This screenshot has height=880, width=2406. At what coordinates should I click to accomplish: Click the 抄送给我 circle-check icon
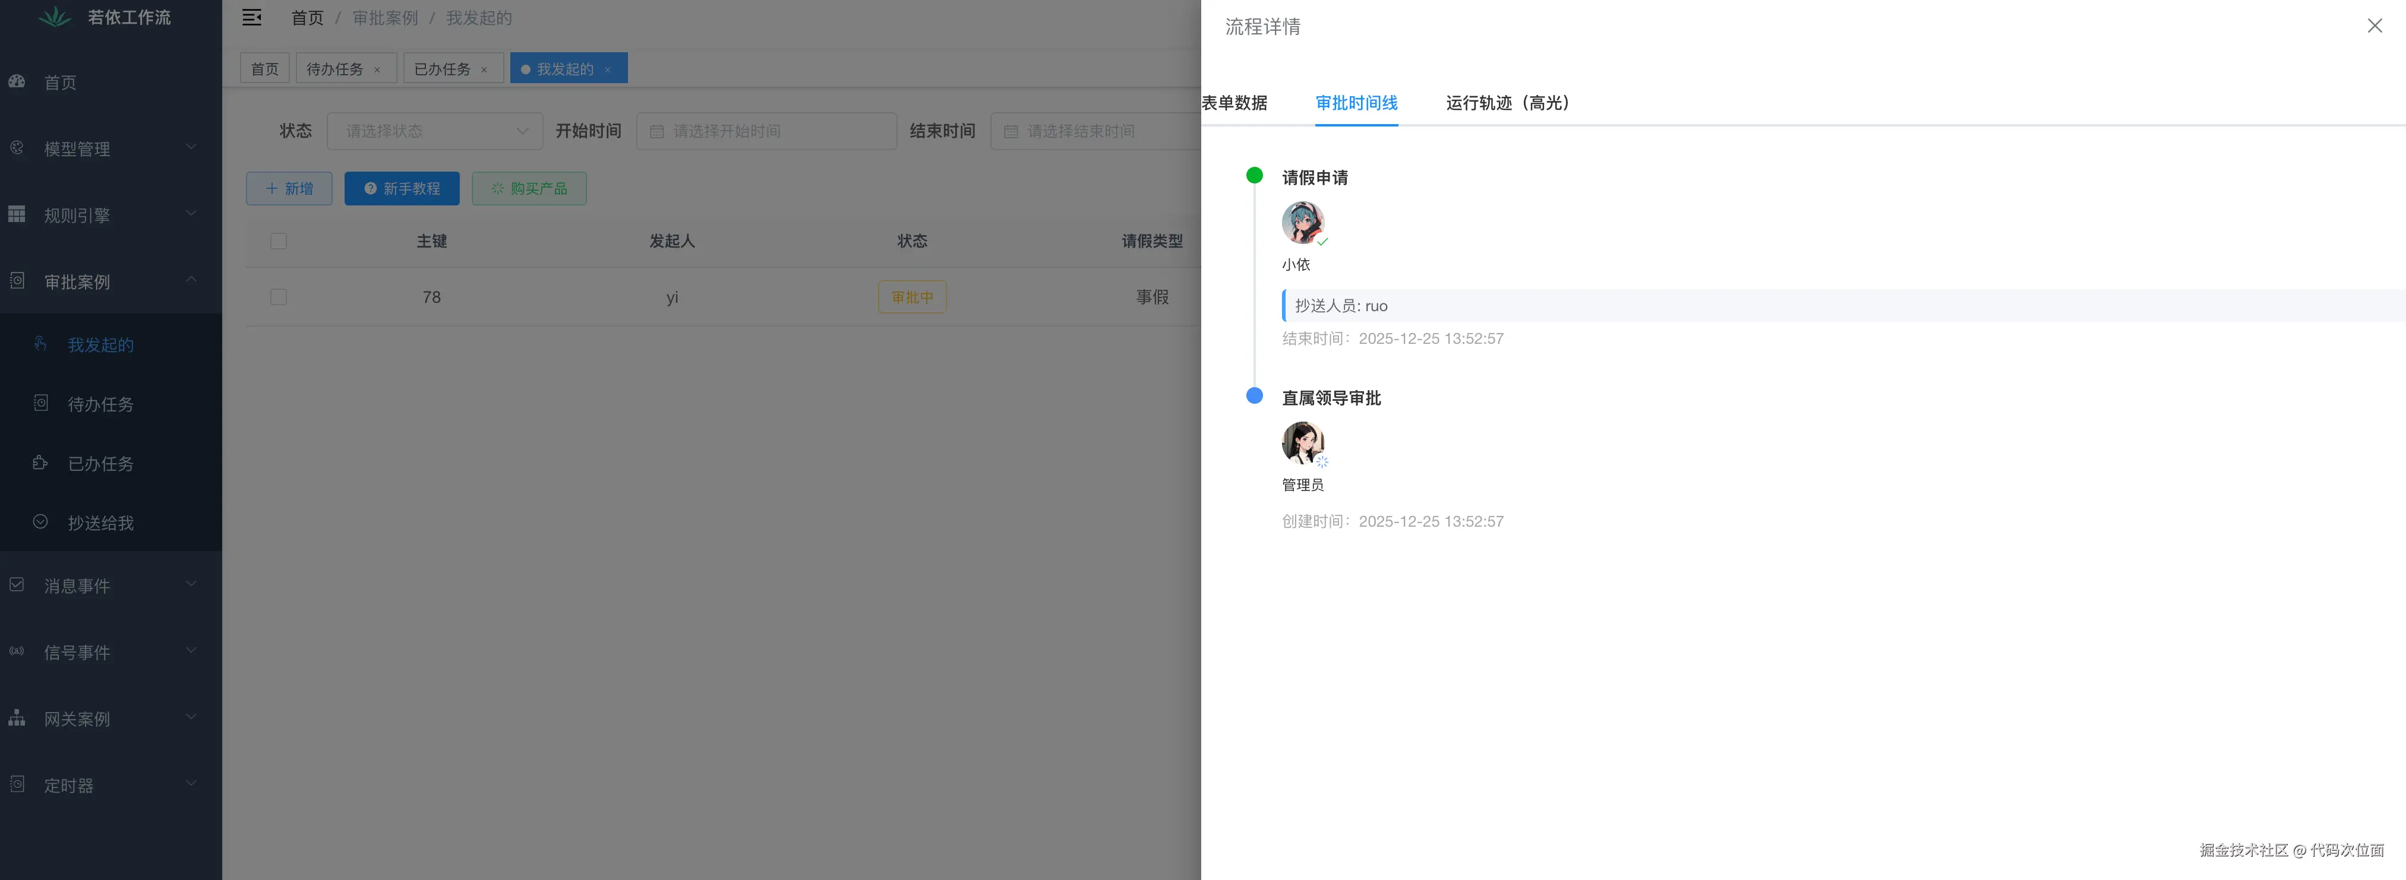pyautogui.click(x=40, y=523)
